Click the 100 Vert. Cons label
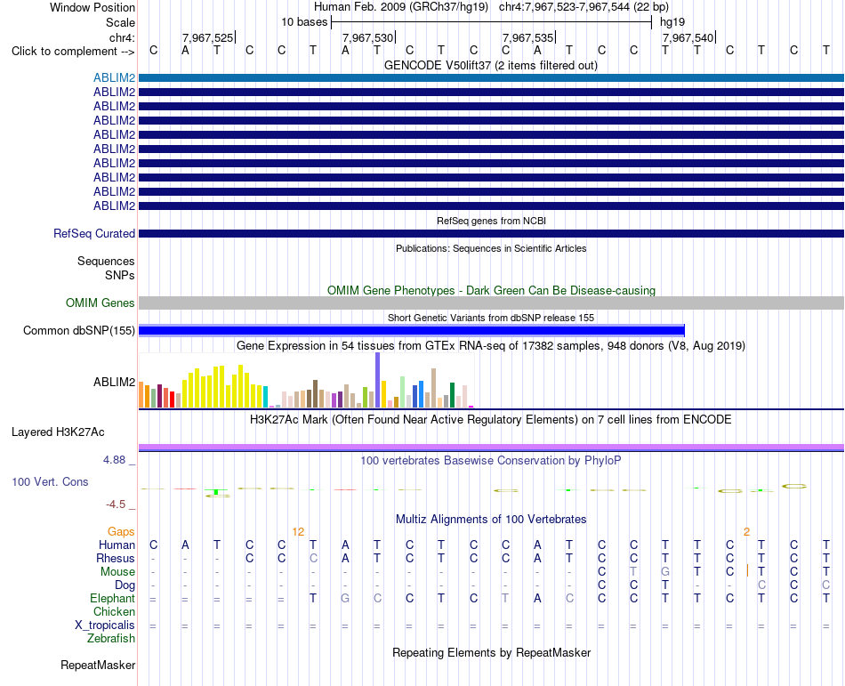 point(50,481)
